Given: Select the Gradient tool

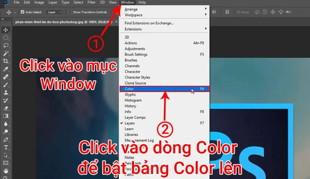Looking at the screenshot, I should [x=6, y=116].
